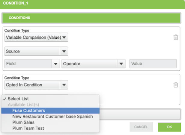Click the Field dropdown arrow

55,64
